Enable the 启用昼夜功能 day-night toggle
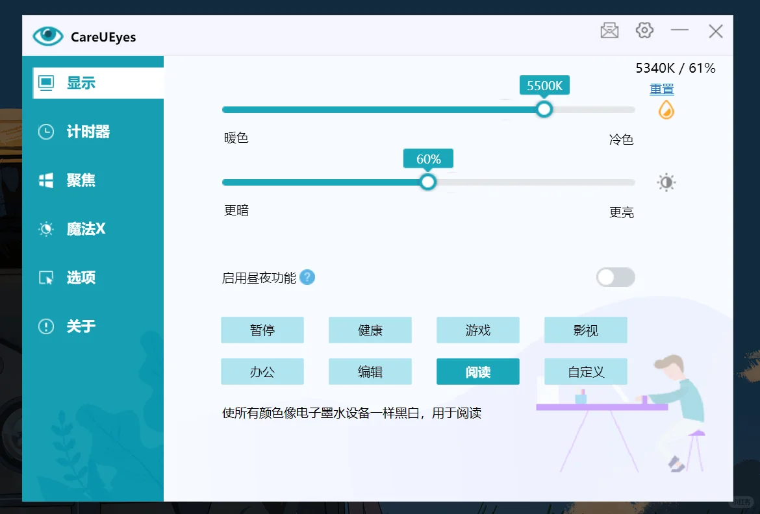 tap(615, 277)
